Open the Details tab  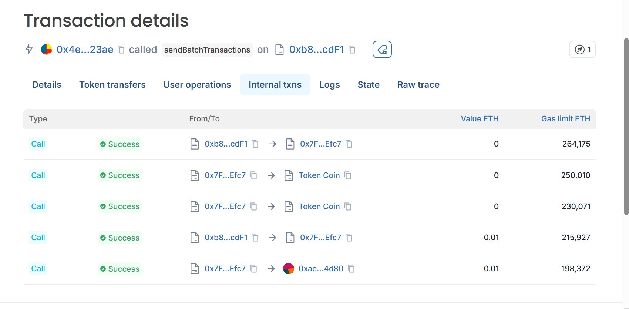tap(47, 85)
